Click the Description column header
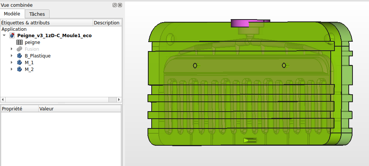The height and width of the screenshot is (166, 369). pyautogui.click(x=107, y=23)
